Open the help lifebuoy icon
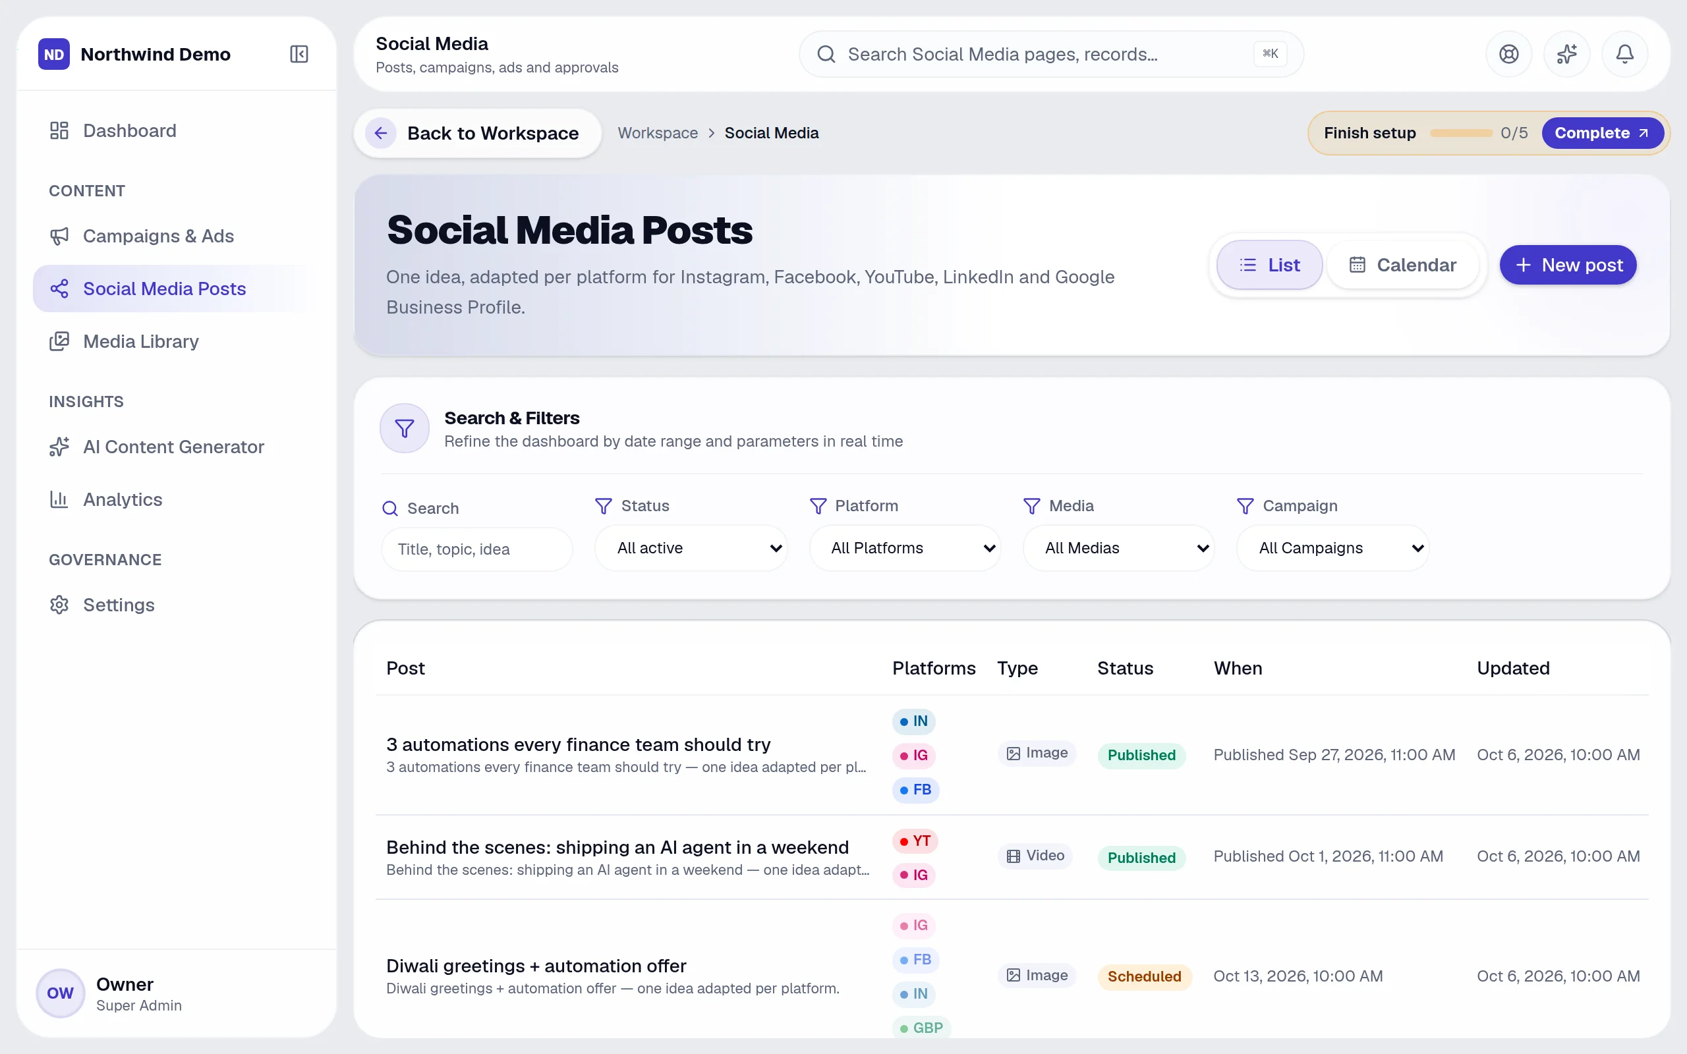The width and height of the screenshot is (1687, 1054). point(1508,53)
